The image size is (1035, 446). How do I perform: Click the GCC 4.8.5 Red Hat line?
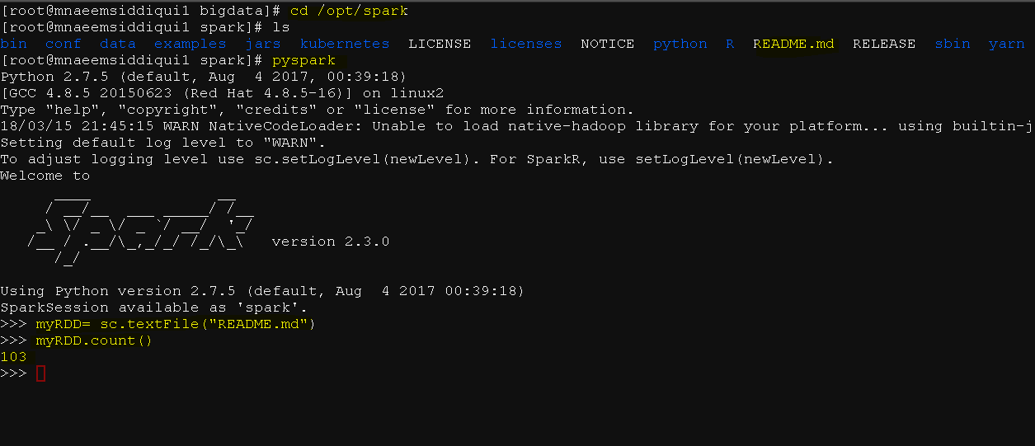click(223, 93)
